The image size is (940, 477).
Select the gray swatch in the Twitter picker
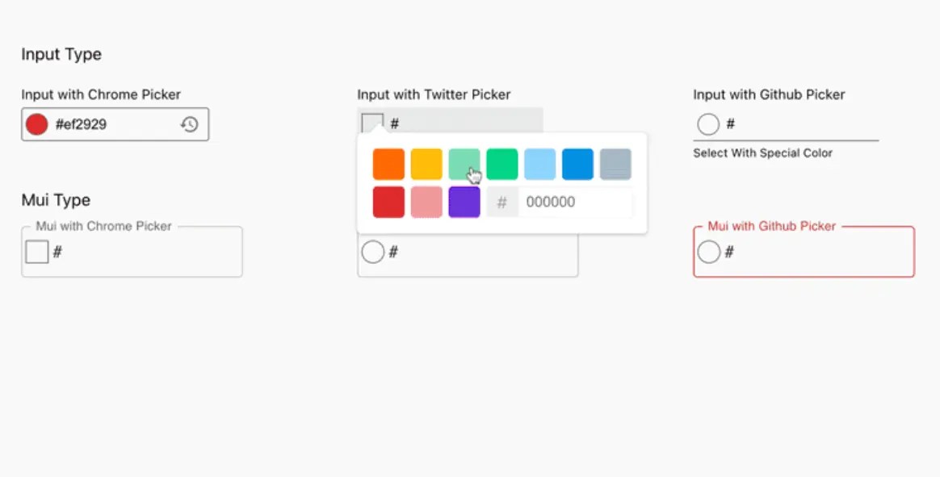click(615, 163)
